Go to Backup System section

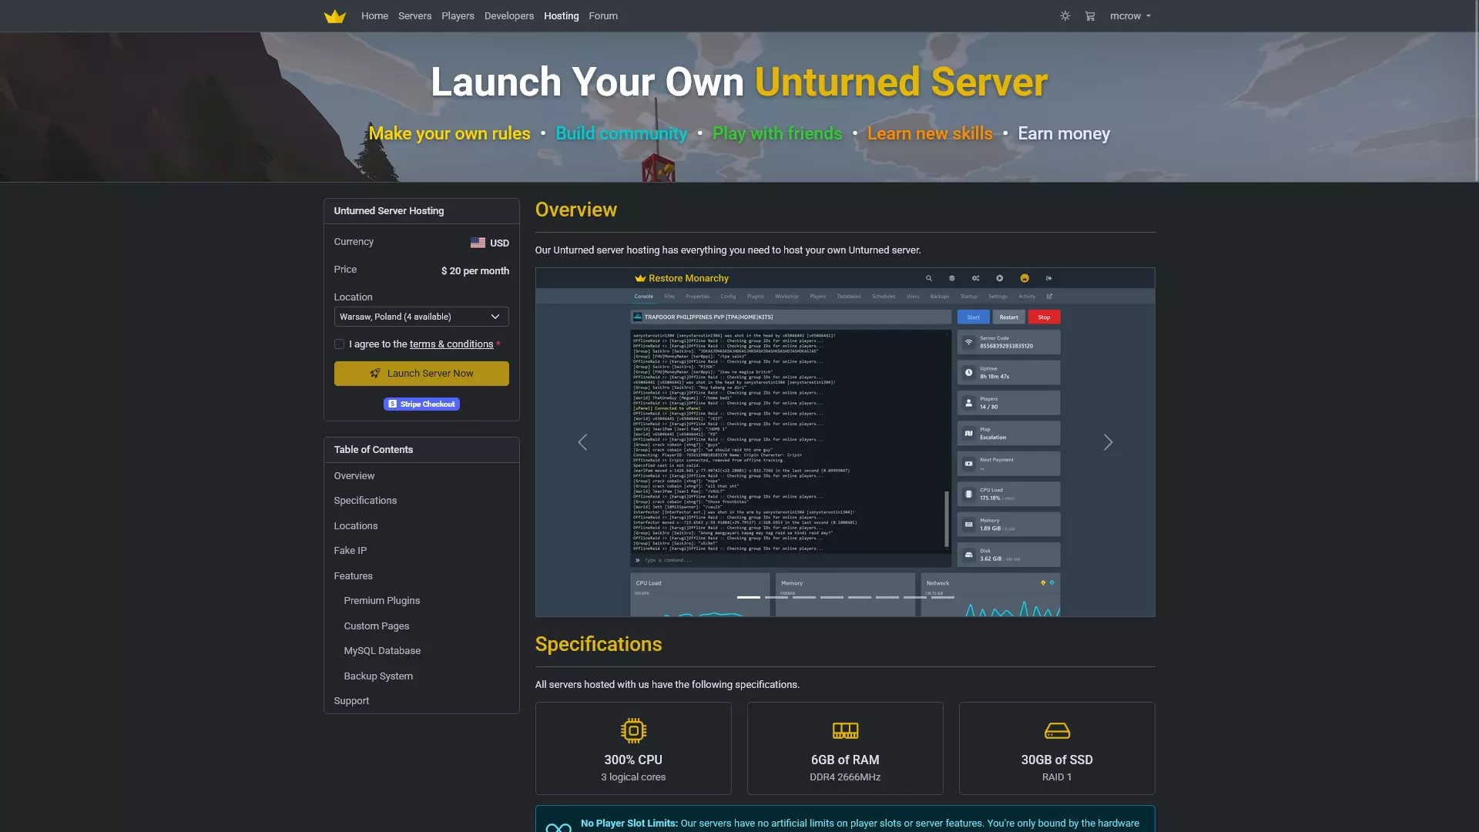click(378, 676)
